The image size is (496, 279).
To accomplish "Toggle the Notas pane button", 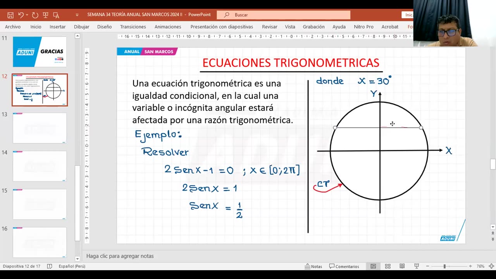I will click(313, 266).
